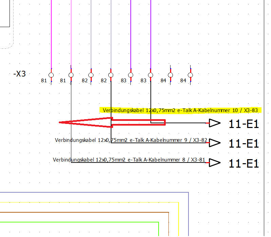Select the large red arrow annotation

click(112, 122)
